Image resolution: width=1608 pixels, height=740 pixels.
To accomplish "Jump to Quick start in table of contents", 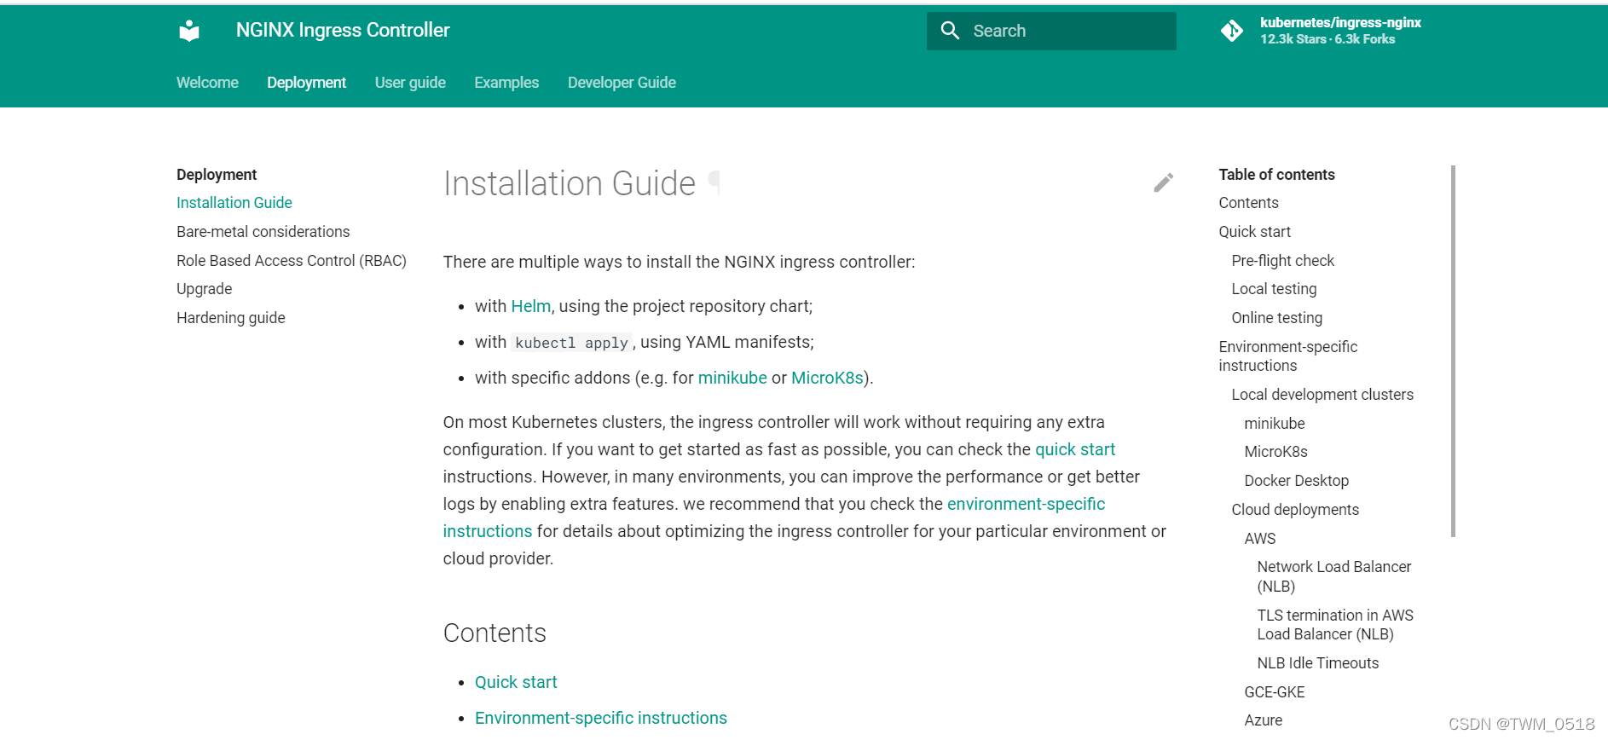I will (1255, 232).
